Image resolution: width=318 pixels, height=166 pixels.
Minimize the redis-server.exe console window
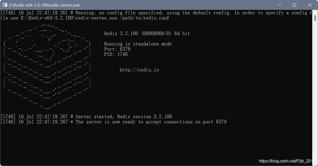point(279,5)
